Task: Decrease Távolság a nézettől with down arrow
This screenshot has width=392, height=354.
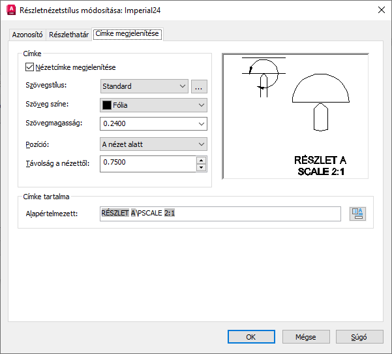Action: 202,167
